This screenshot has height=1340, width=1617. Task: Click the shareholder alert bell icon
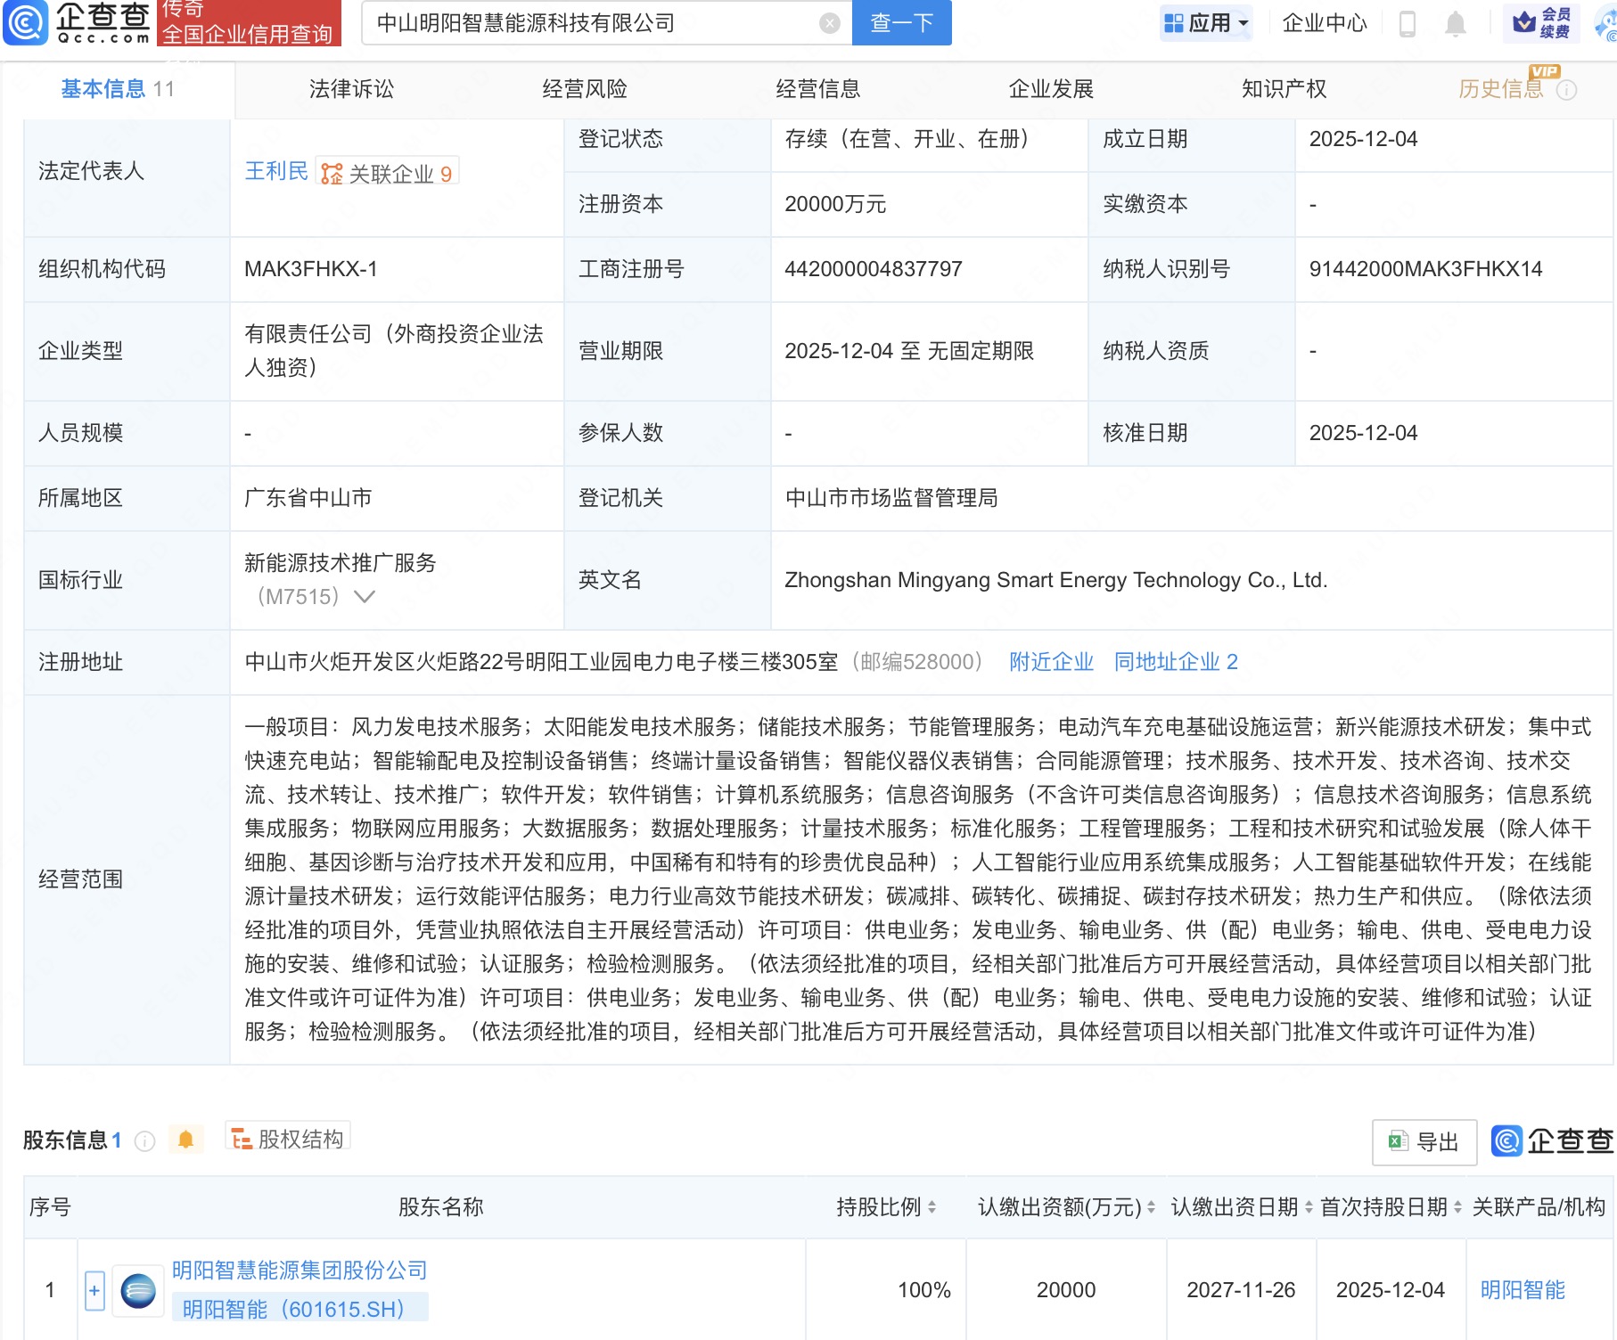[x=185, y=1140]
